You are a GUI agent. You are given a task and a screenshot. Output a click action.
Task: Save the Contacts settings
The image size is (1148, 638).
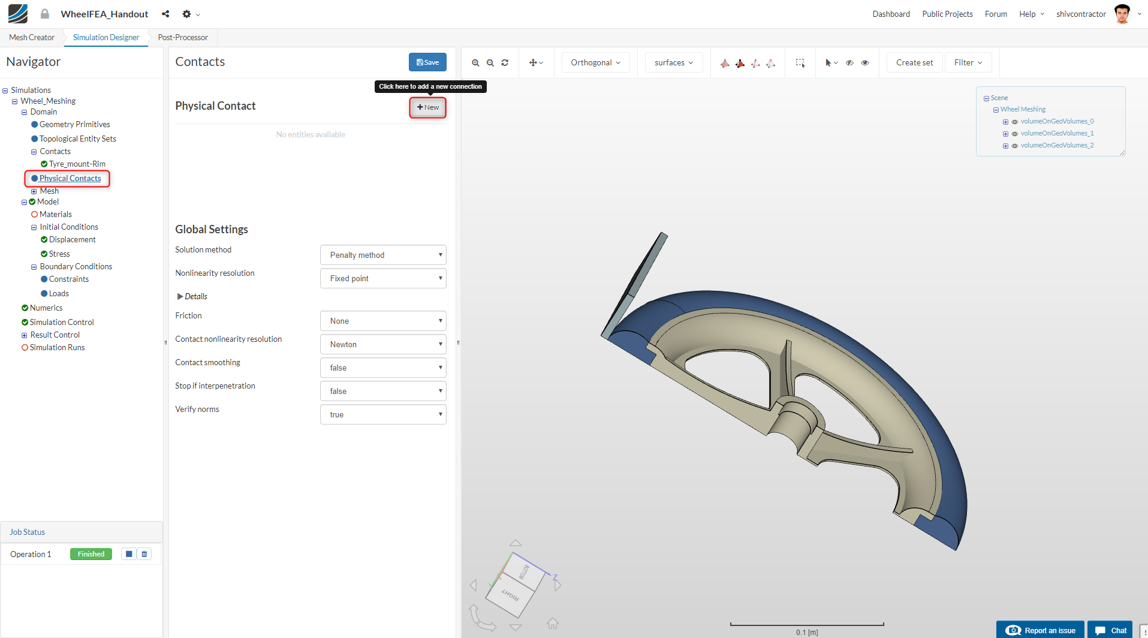point(427,62)
